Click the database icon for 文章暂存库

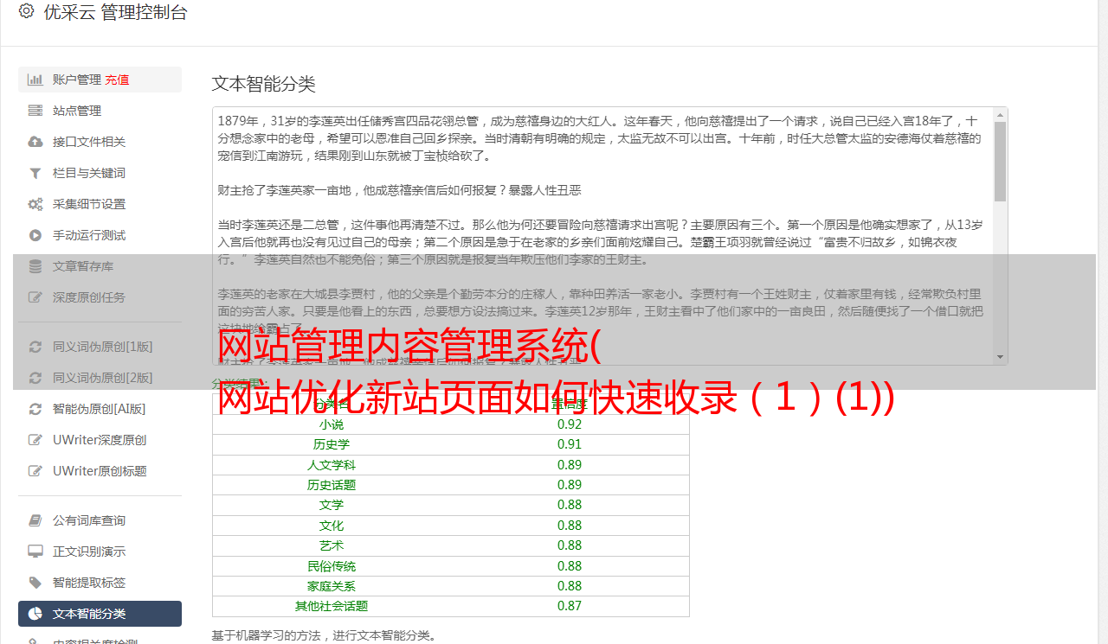35,266
